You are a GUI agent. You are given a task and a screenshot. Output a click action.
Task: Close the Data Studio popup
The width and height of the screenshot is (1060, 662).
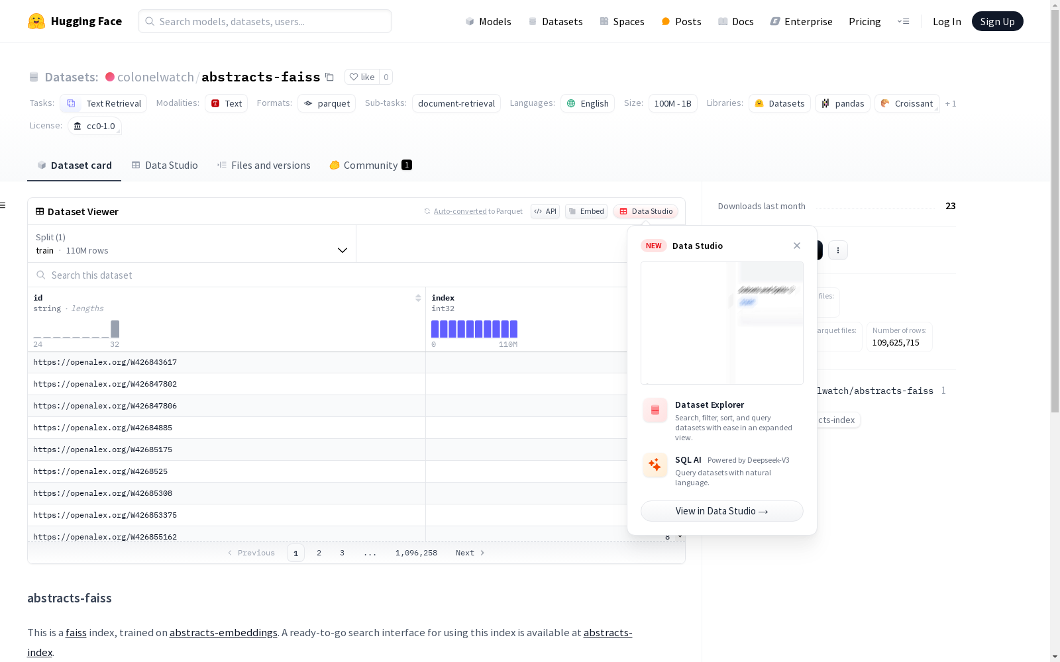click(797, 246)
